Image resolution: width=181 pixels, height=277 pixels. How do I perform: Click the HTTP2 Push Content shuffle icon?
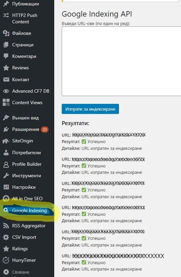click(6, 15)
